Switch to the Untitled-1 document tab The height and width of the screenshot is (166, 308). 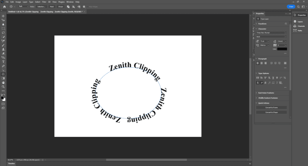[45, 12]
